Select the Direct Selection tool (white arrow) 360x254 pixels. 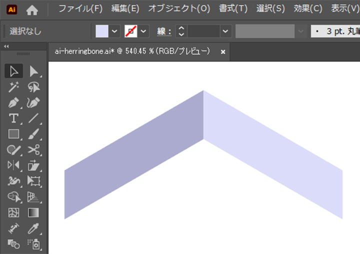(x=34, y=71)
